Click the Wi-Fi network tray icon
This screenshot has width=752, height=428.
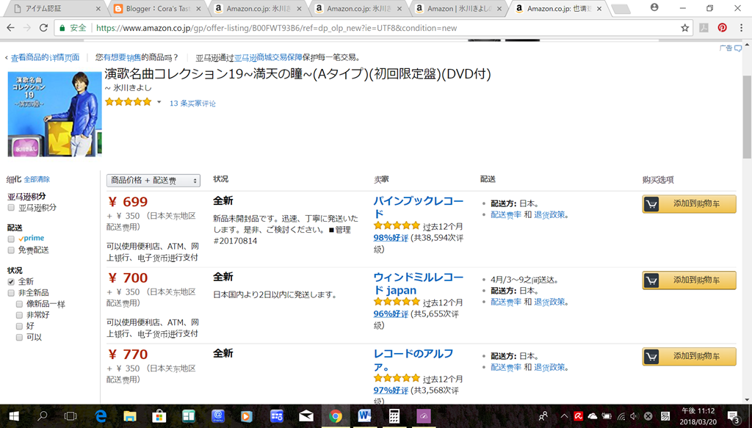tap(621, 416)
